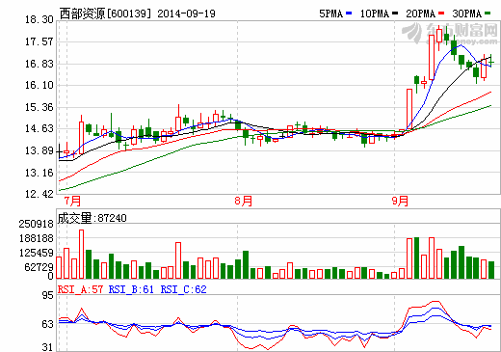The height and width of the screenshot is (352, 501).
Task: Select the 9月 month marker
Action: point(400,201)
